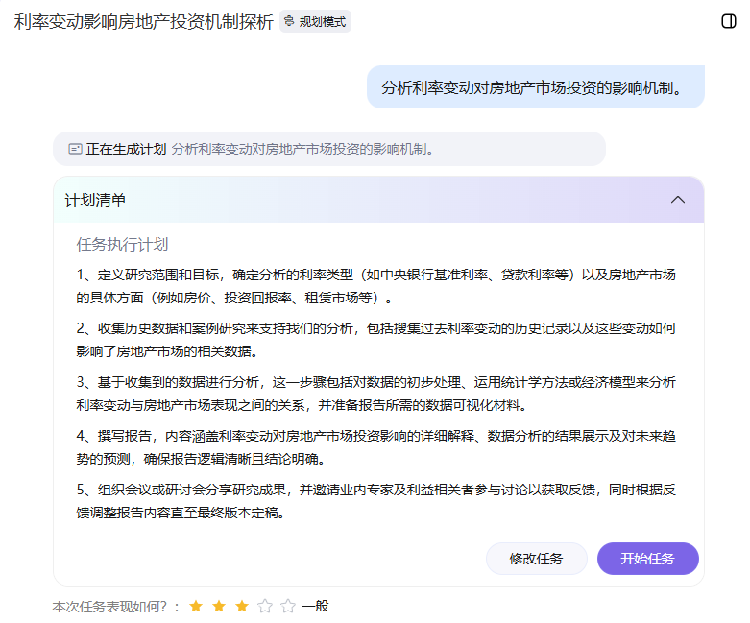
Task: Click plan step 5 about 组织会议或研讨会
Action: [375, 501]
